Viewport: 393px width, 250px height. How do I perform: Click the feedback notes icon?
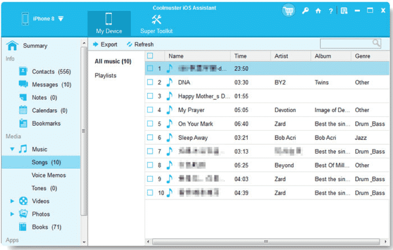pyautogui.click(x=344, y=10)
